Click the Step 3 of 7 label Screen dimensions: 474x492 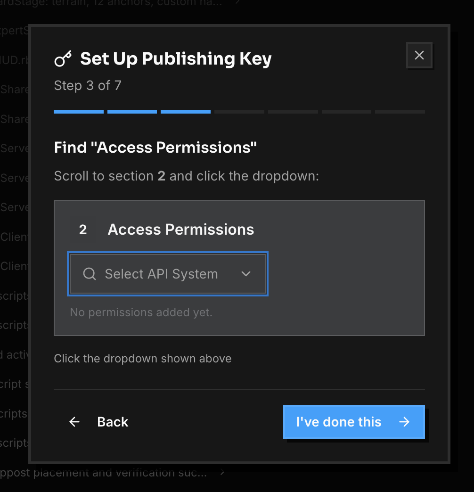[x=88, y=85]
